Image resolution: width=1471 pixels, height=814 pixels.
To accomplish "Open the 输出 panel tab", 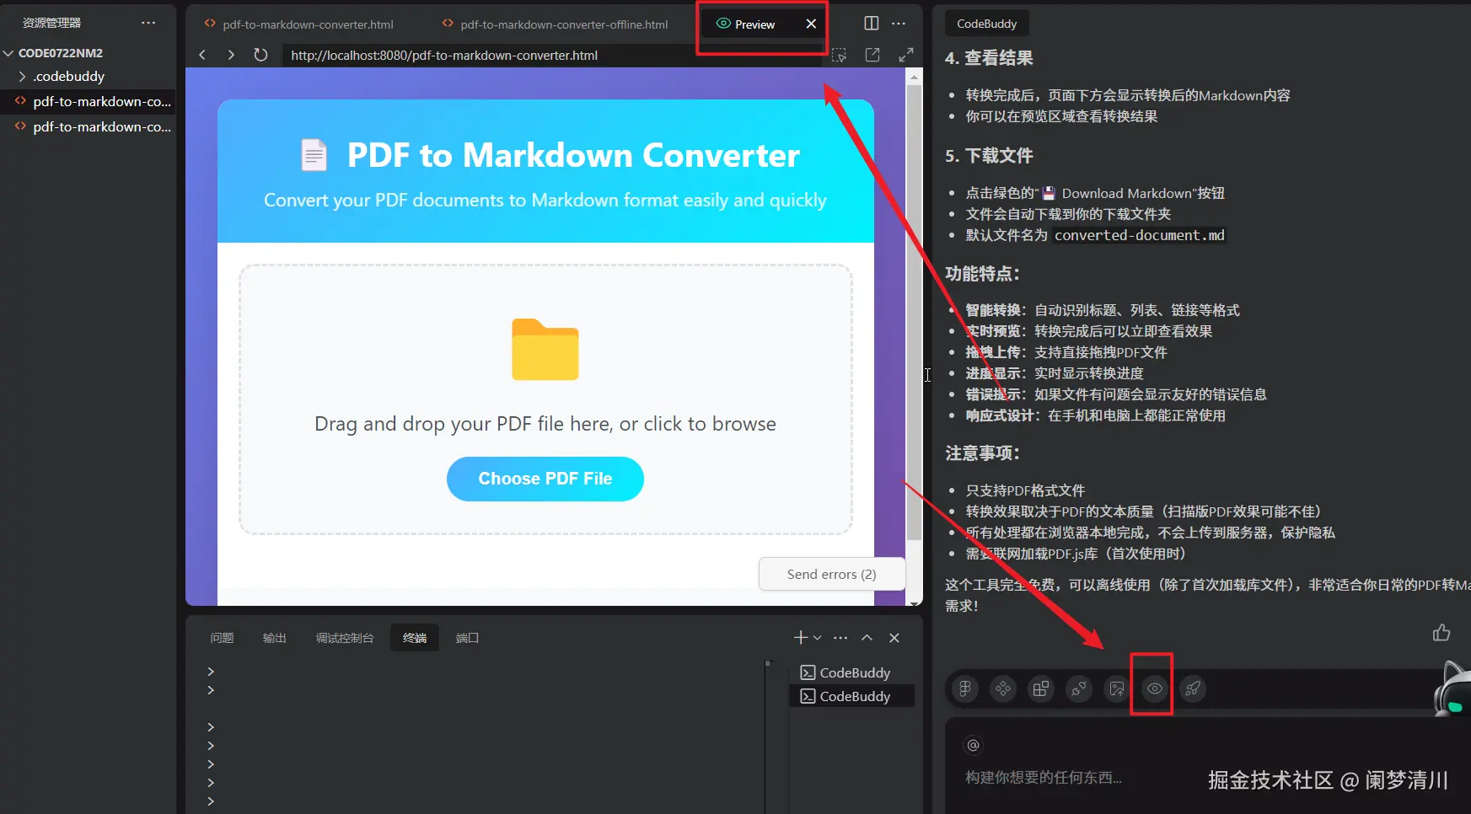I will coord(274,638).
